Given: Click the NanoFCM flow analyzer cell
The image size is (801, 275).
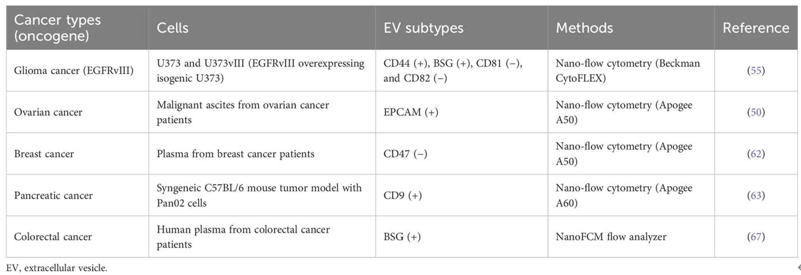Looking at the screenshot, I should (611, 237).
